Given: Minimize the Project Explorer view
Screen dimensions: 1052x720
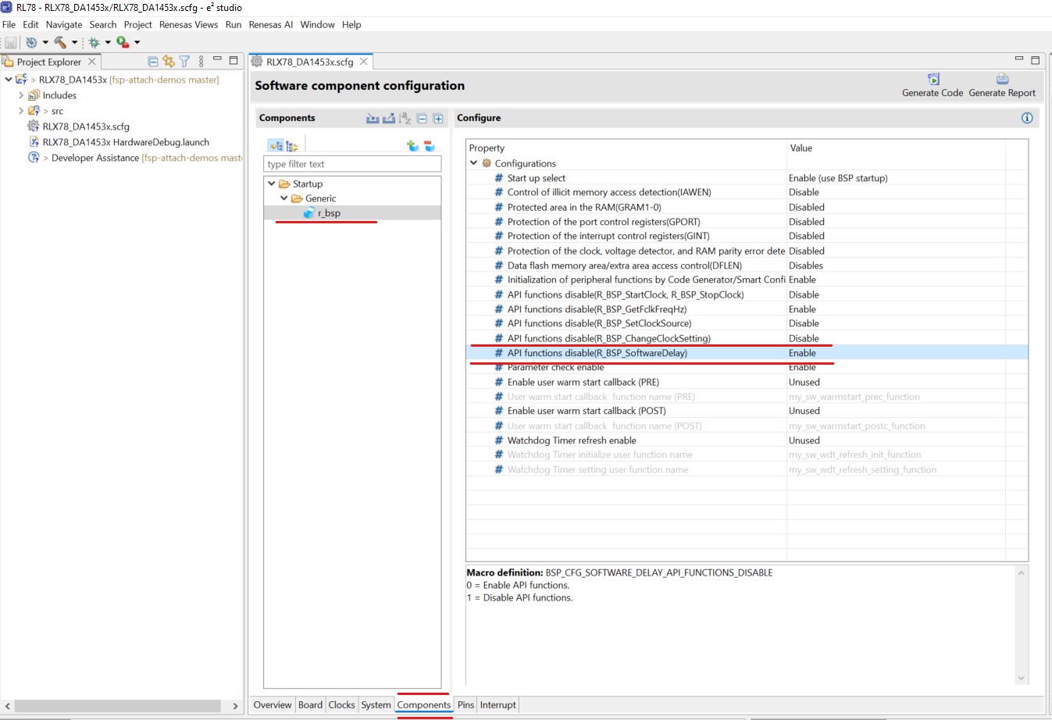Looking at the screenshot, I should [217, 59].
